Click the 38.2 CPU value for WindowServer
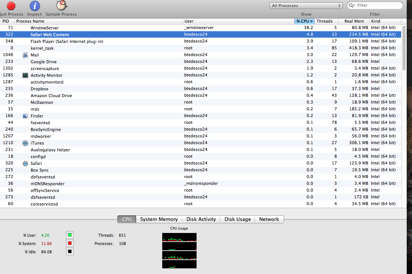Screen dimensions: 412x274 [309, 27]
